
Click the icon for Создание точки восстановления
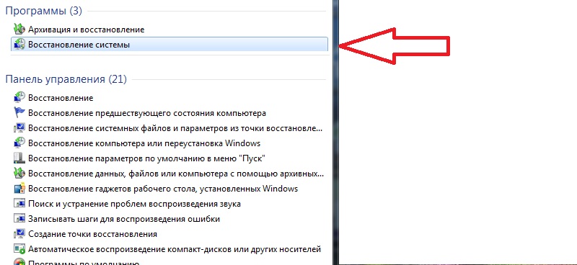point(19,234)
